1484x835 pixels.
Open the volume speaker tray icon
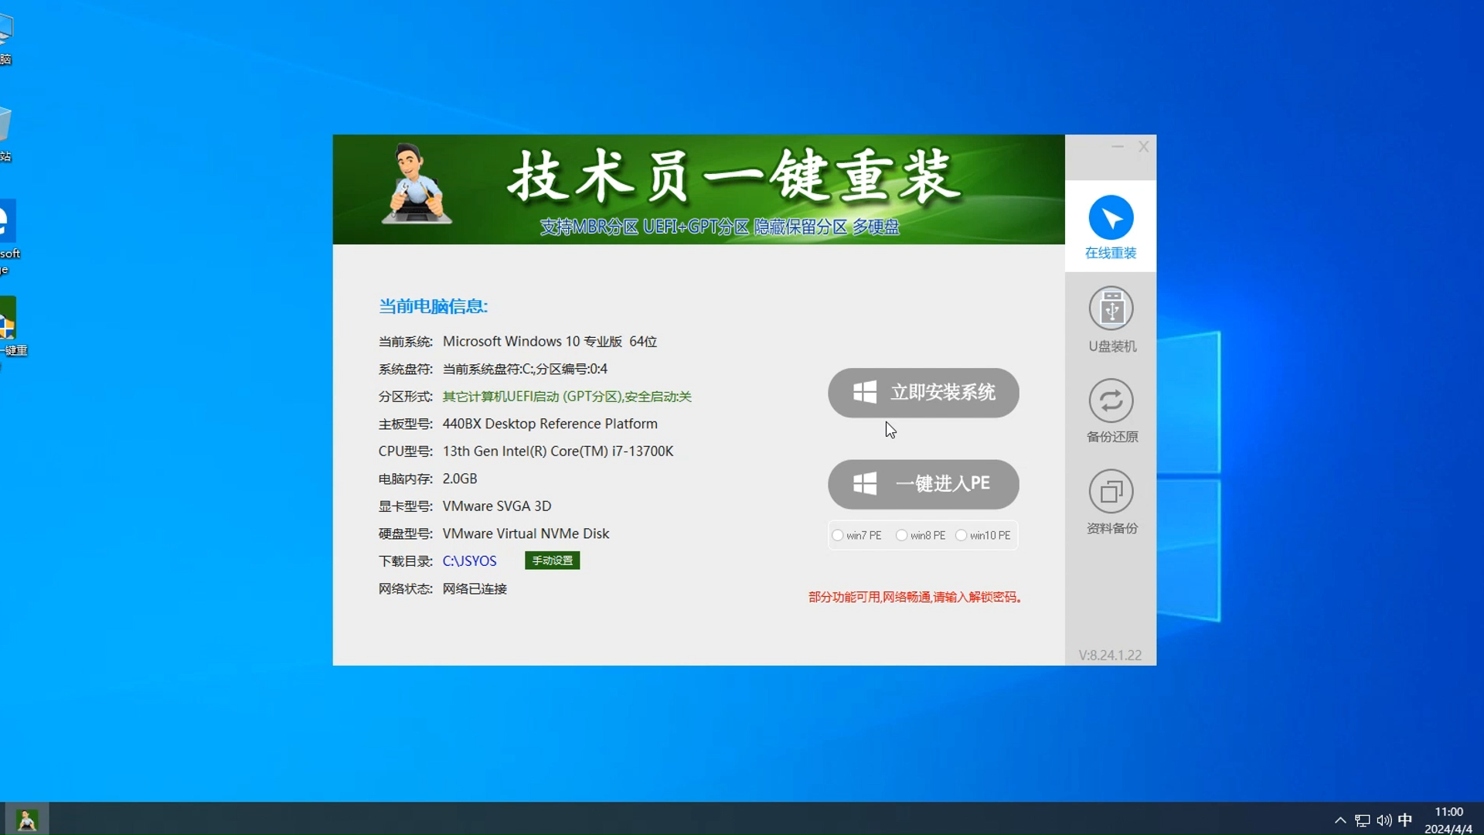[1384, 820]
